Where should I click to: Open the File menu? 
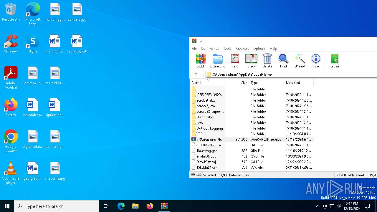click(194, 49)
